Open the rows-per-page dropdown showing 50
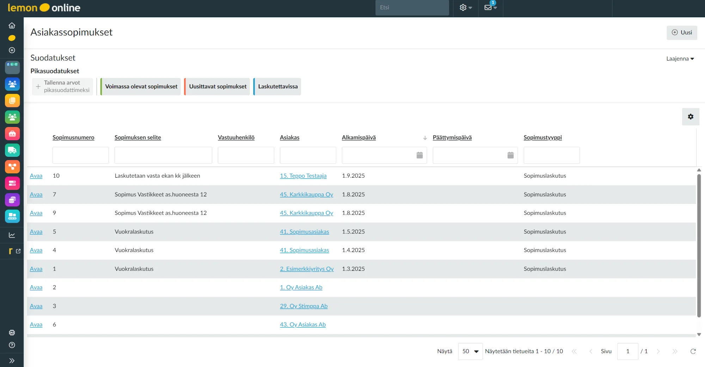 pos(470,351)
